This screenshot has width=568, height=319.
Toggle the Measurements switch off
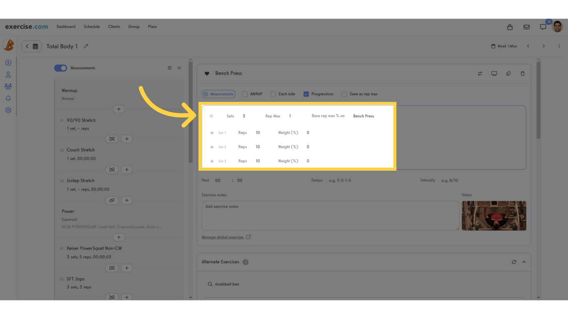tap(60, 68)
